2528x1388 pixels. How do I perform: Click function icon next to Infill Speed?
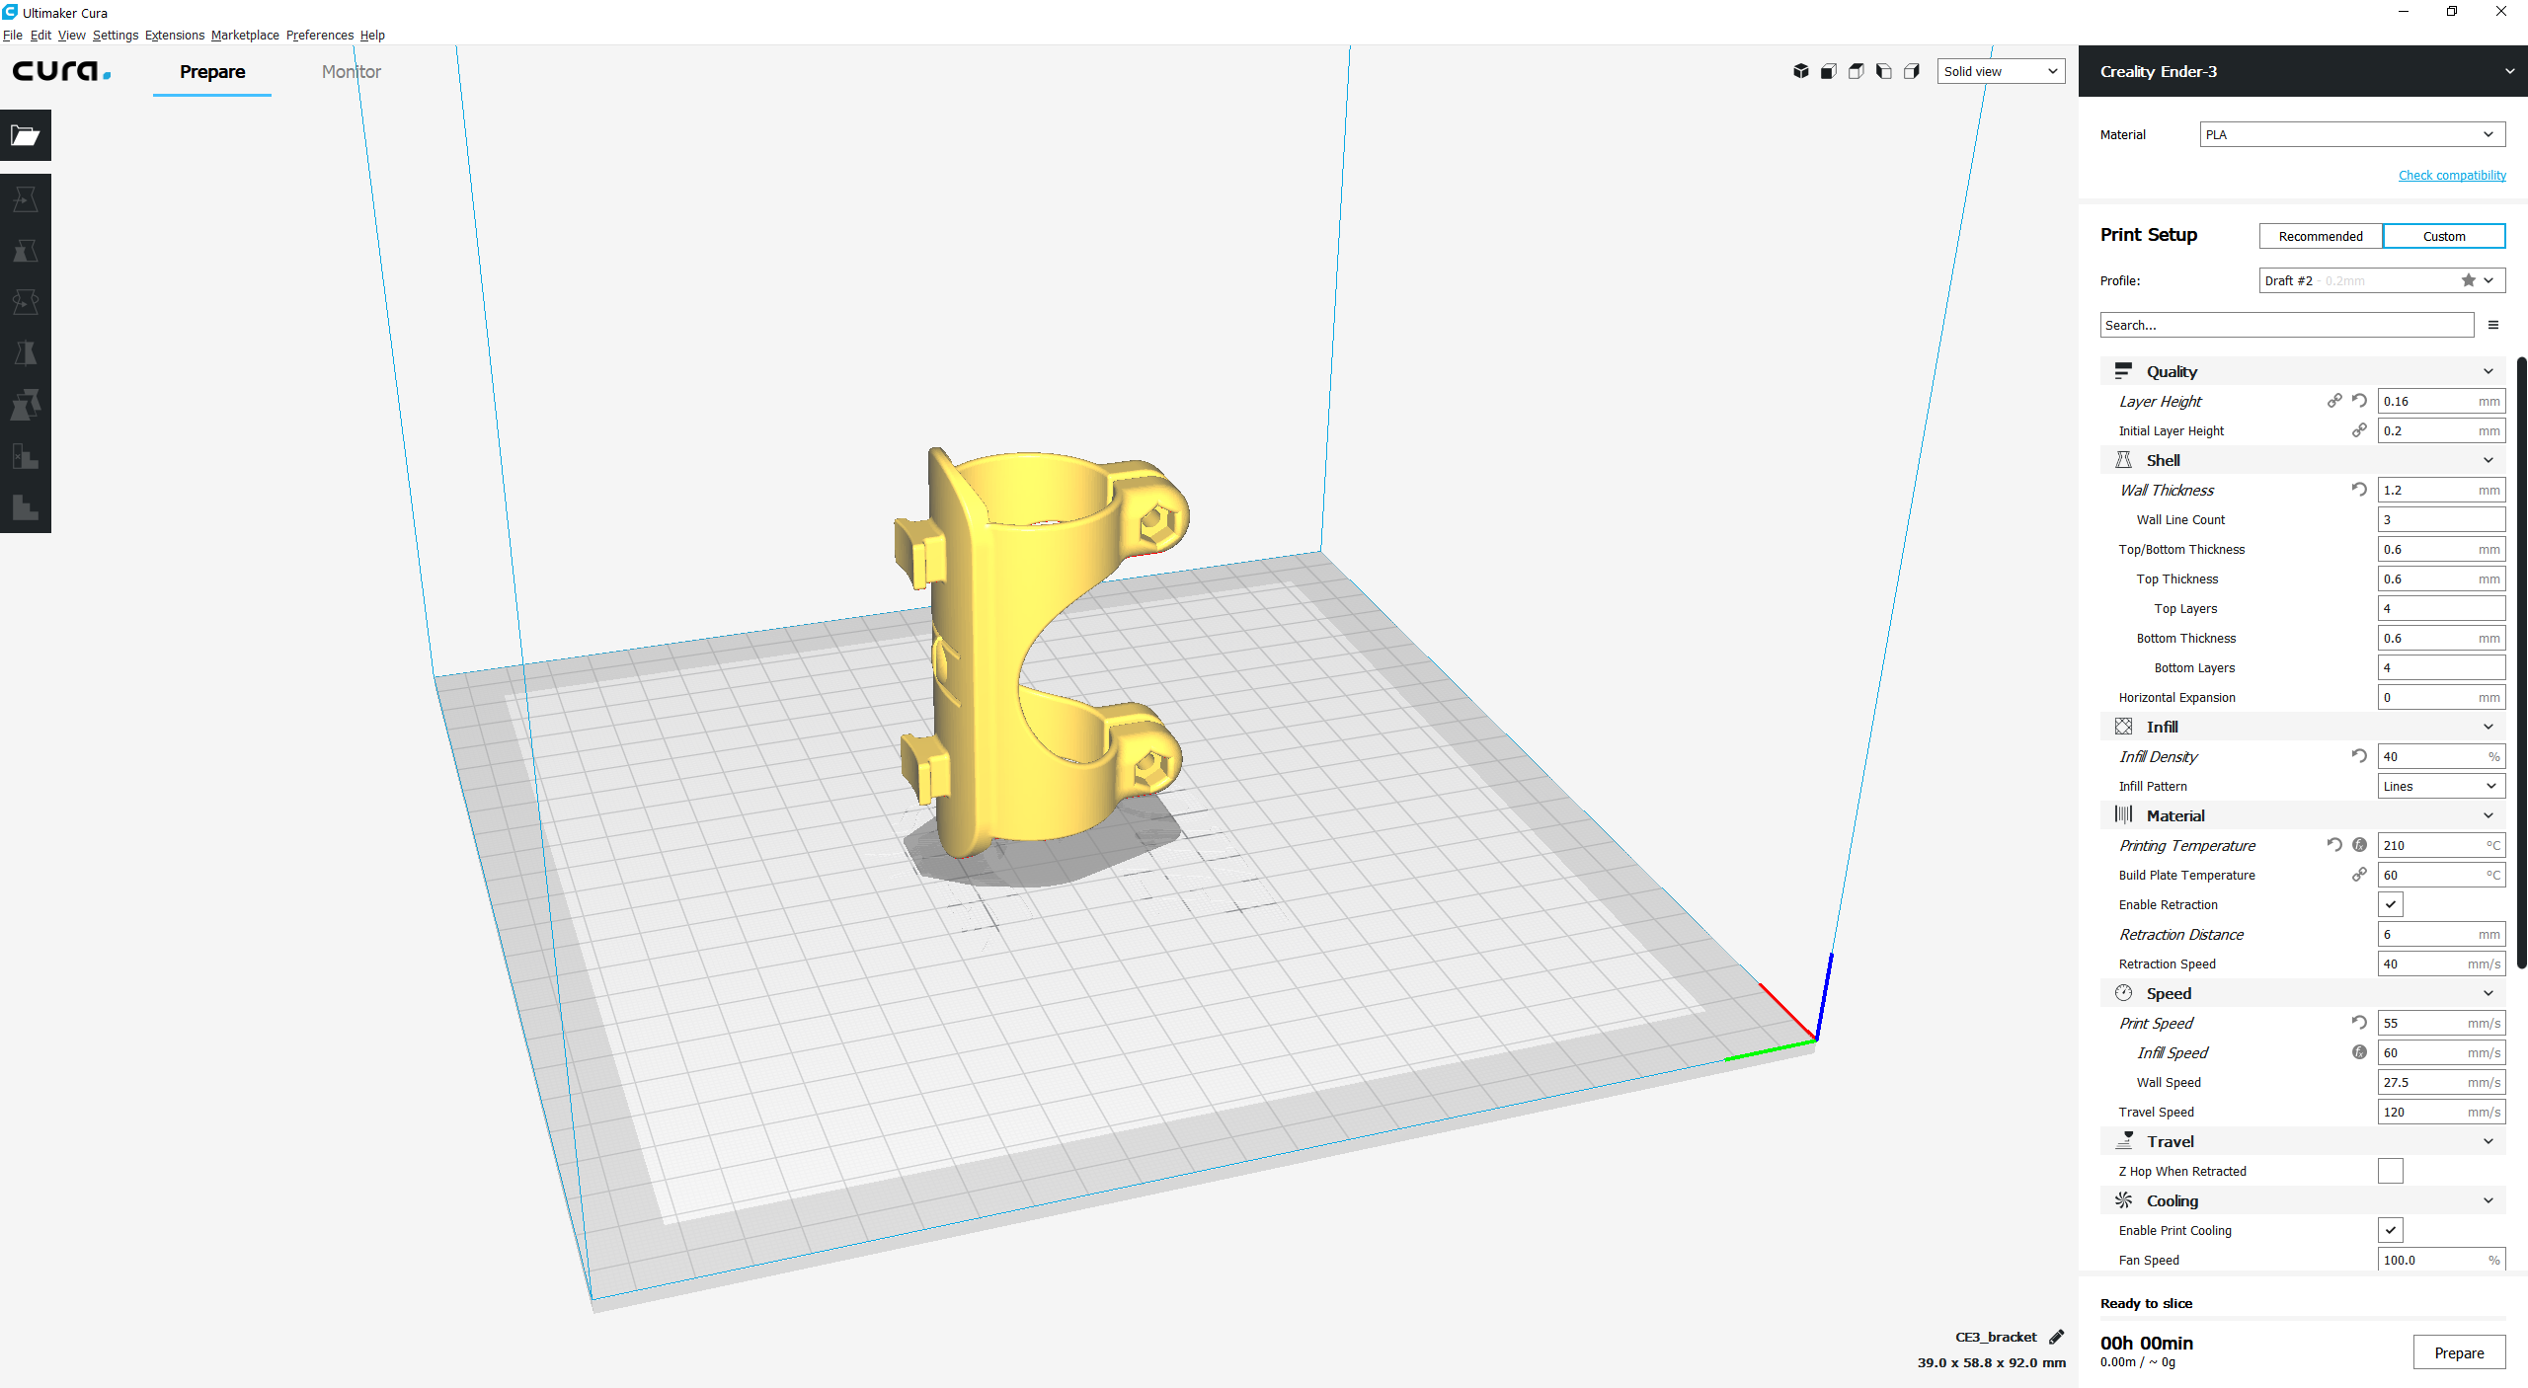pyautogui.click(x=2359, y=1052)
